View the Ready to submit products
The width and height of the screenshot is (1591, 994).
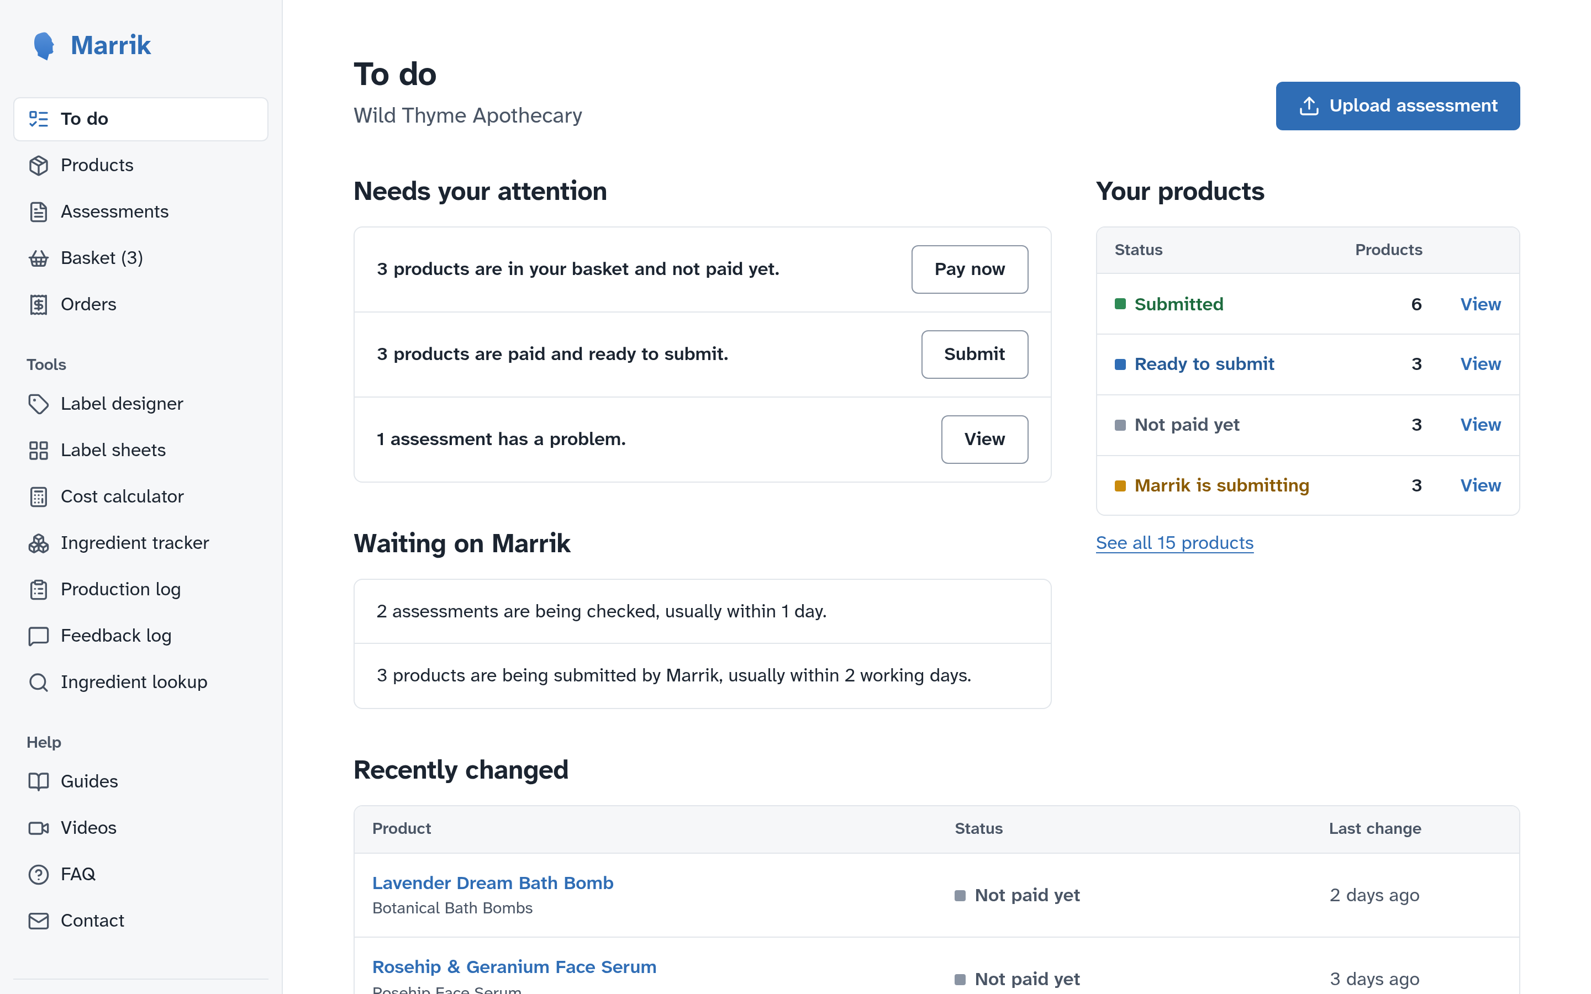coord(1481,364)
